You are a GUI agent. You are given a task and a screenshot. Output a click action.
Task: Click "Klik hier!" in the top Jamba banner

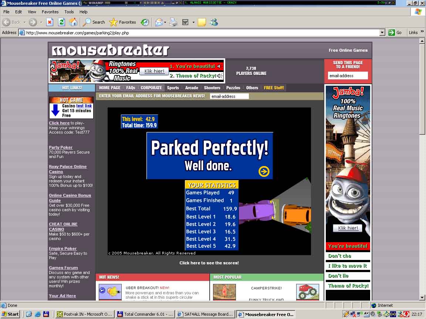coord(154,71)
